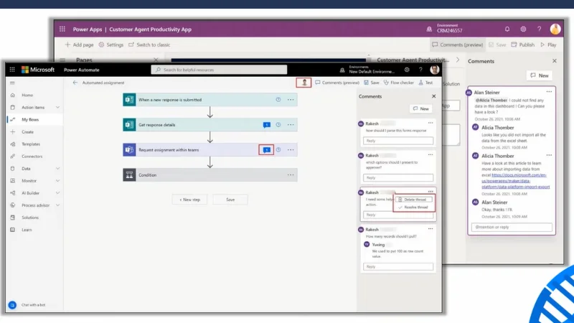574x323 pixels.
Task: Open options for Rakesh parse forms response comment
Action: [x=430, y=123]
